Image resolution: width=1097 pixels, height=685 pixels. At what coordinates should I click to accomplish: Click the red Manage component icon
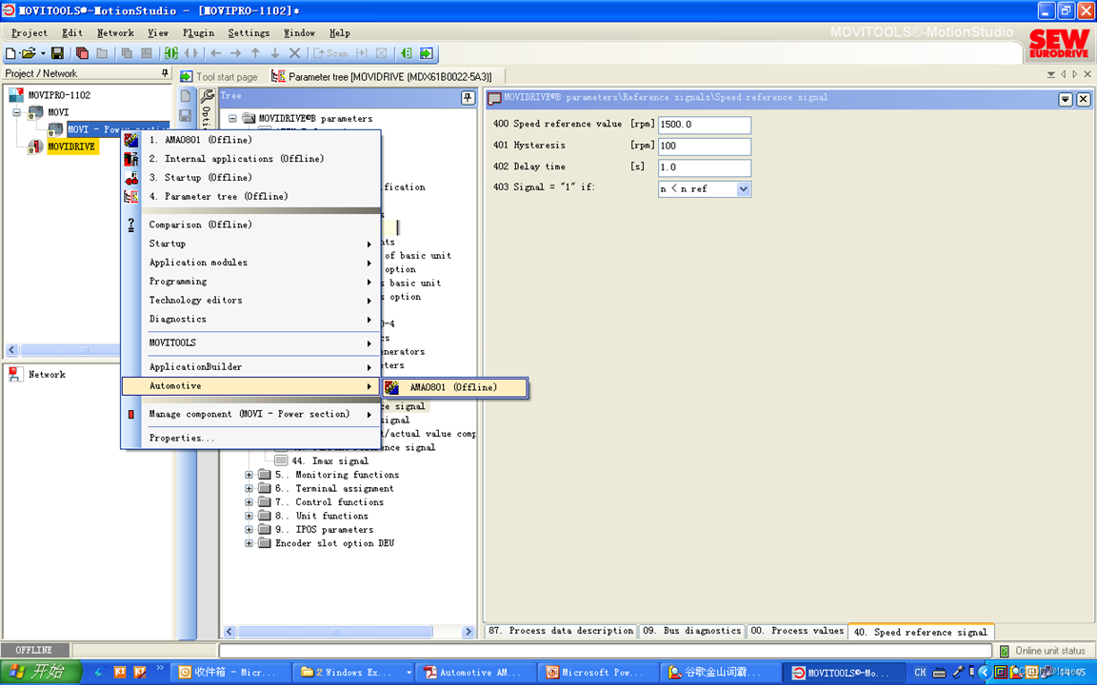pos(130,414)
